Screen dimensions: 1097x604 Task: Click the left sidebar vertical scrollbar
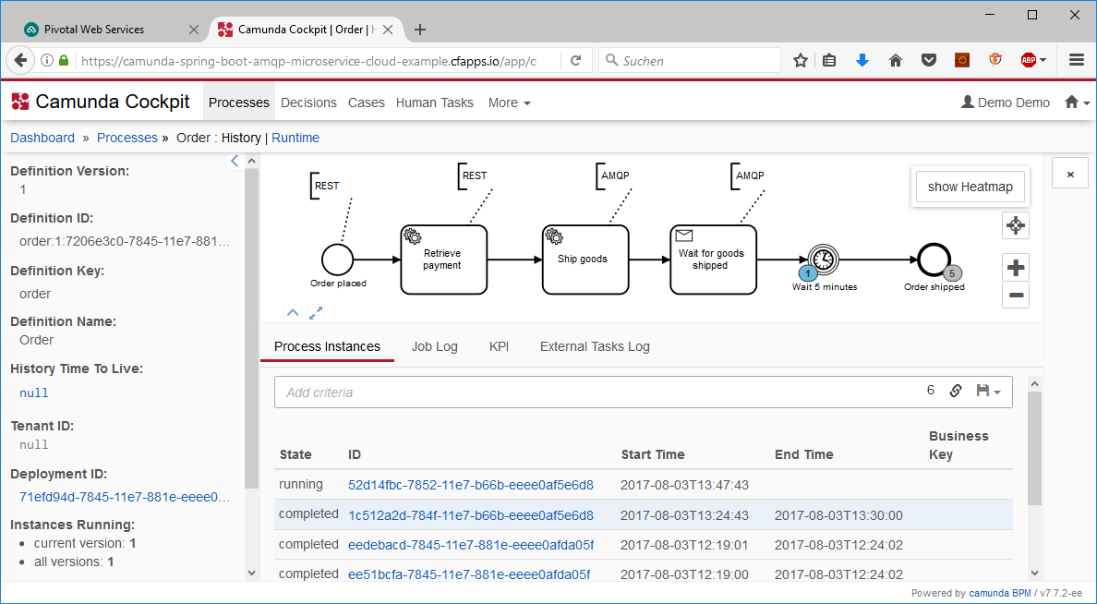(252, 329)
